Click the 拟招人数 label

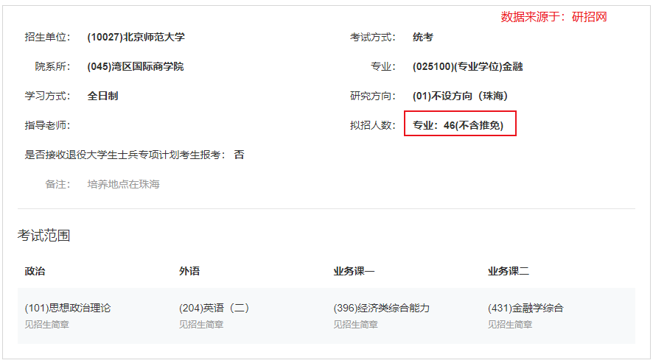tap(372, 125)
